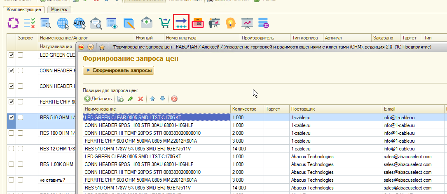Tick the Запрос checkbox for FERRITE CHIP row

(x=20, y=102)
